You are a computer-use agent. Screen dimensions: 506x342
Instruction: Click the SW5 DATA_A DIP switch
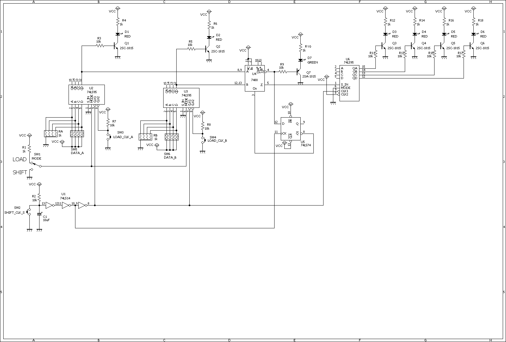click(x=77, y=134)
